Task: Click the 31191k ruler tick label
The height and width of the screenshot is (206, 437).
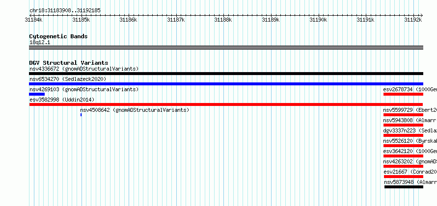Action: coord(366,20)
